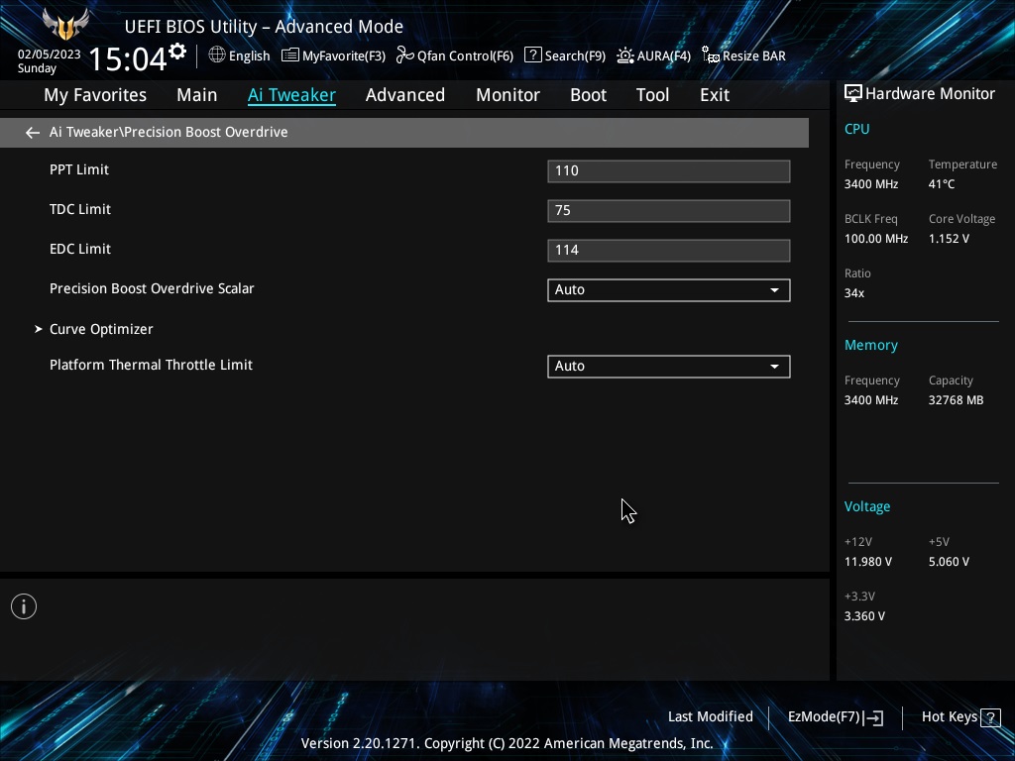
Task: Click the Voltage section heading
Action: tap(866, 506)
